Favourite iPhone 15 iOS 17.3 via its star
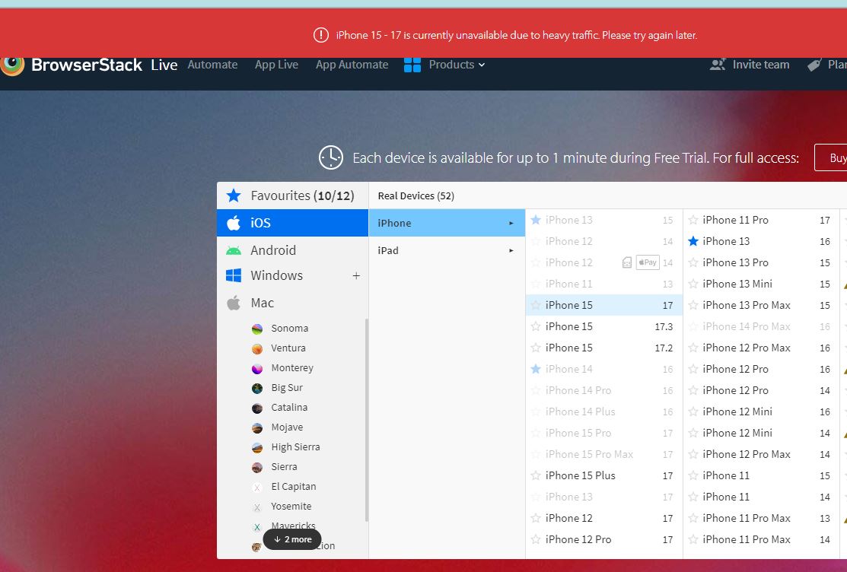The image size is (847, 572). point(535,326)
